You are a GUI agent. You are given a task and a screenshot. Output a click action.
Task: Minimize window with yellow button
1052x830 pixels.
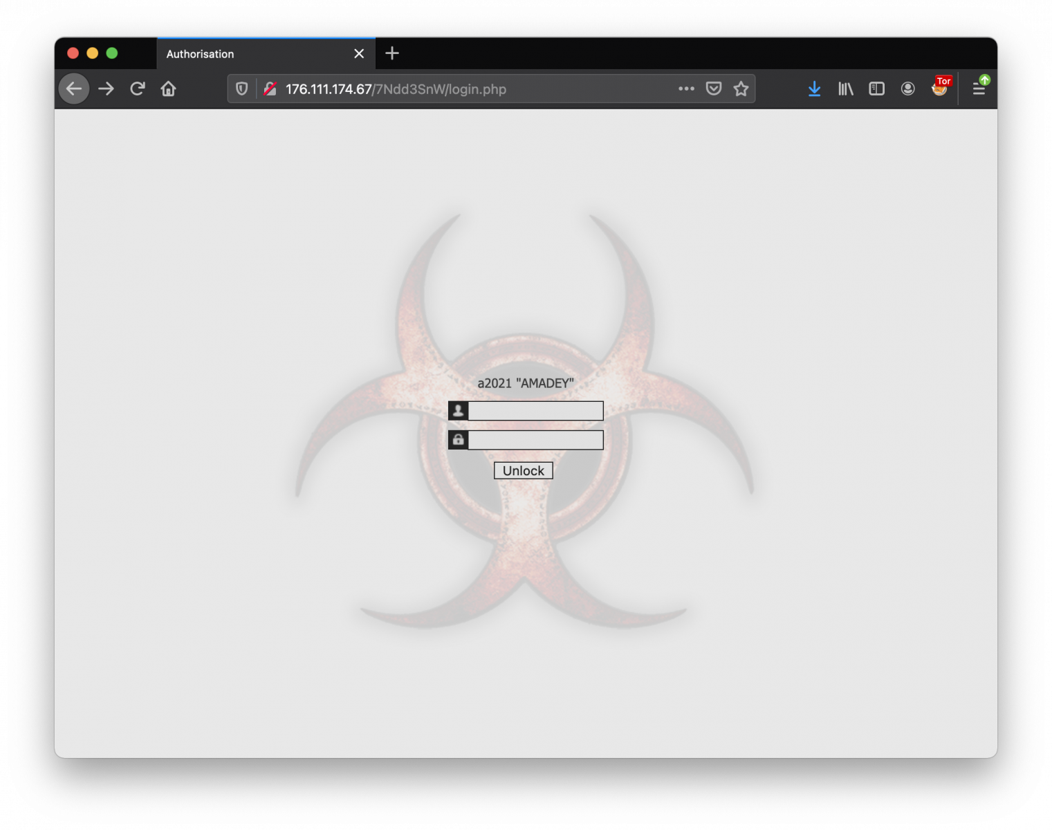pos(92,53)
